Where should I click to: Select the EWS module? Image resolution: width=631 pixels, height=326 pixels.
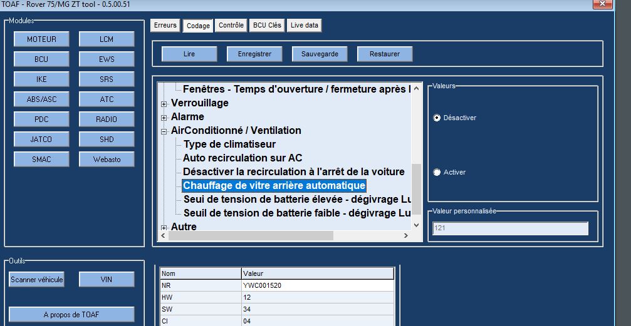click(x=107, y=59)
